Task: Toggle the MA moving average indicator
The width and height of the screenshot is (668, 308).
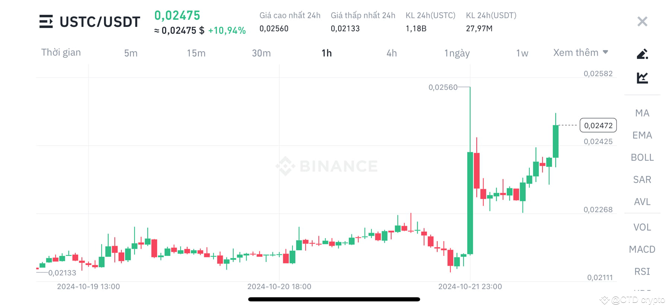Action: tap(642, 113)
